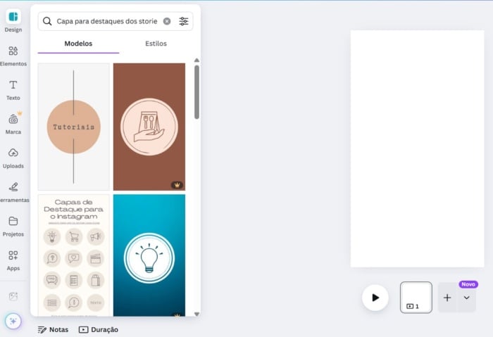Open the Design panel in sidebar
Image resolution: width=493 pixels, height=337 pixels.
coord(13,21)
